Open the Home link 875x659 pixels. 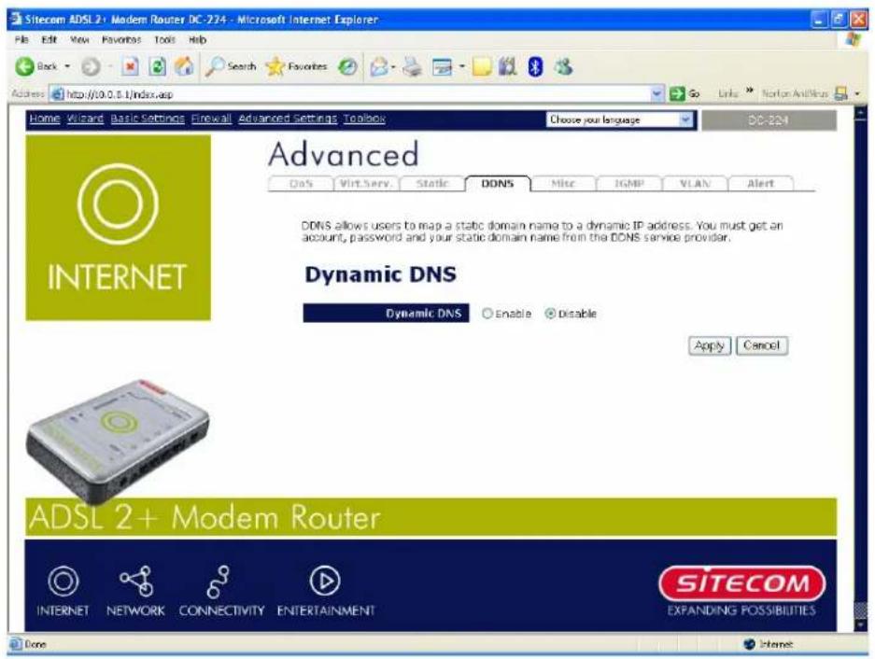coord(45,119)
